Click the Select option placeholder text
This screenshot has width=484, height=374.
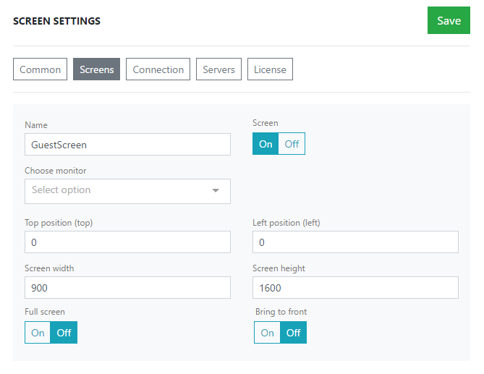(61, 190)
